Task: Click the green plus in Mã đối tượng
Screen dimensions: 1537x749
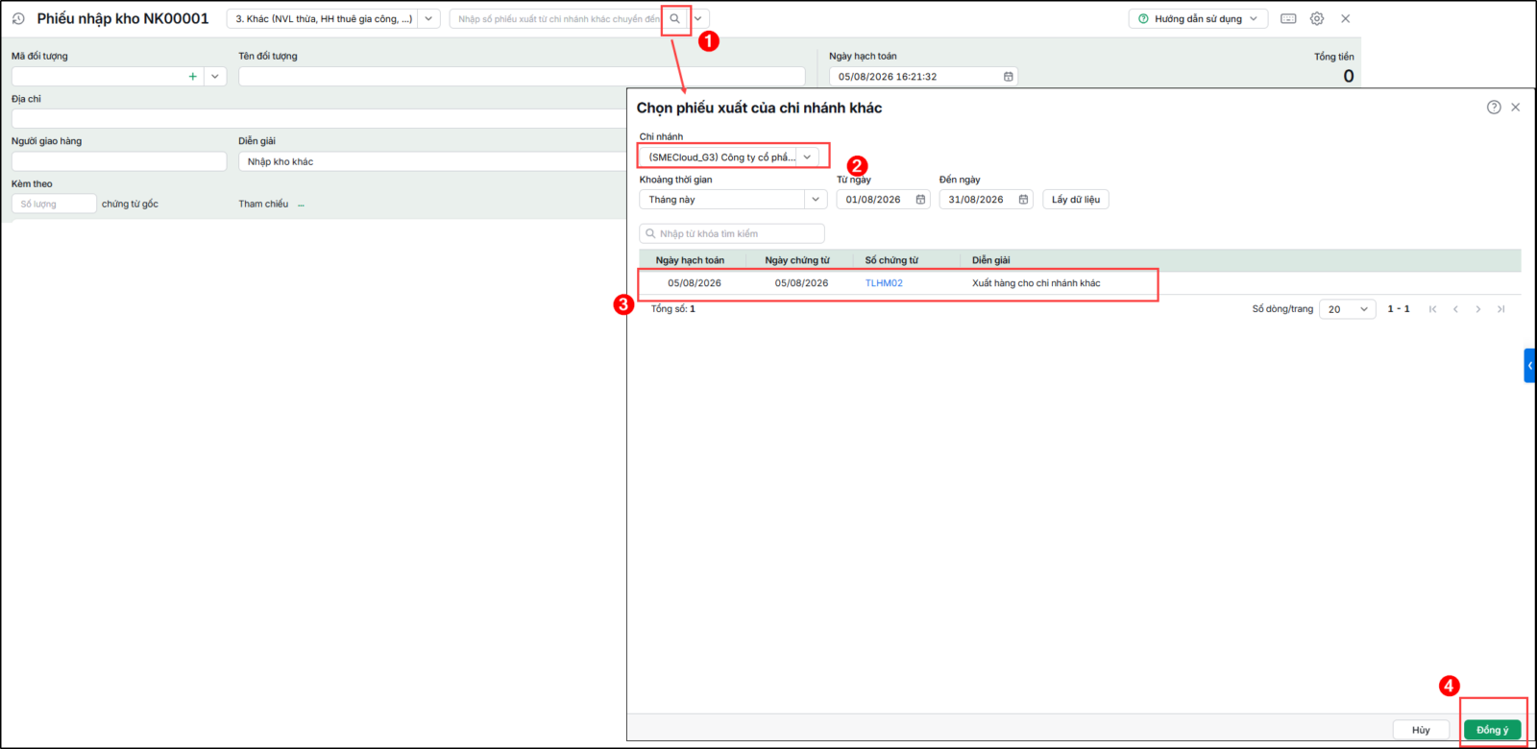Action: coord(193,76)
